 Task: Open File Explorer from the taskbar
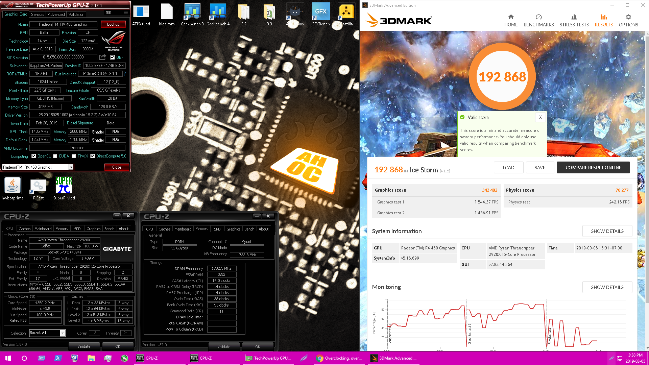[x=91, y=358]
